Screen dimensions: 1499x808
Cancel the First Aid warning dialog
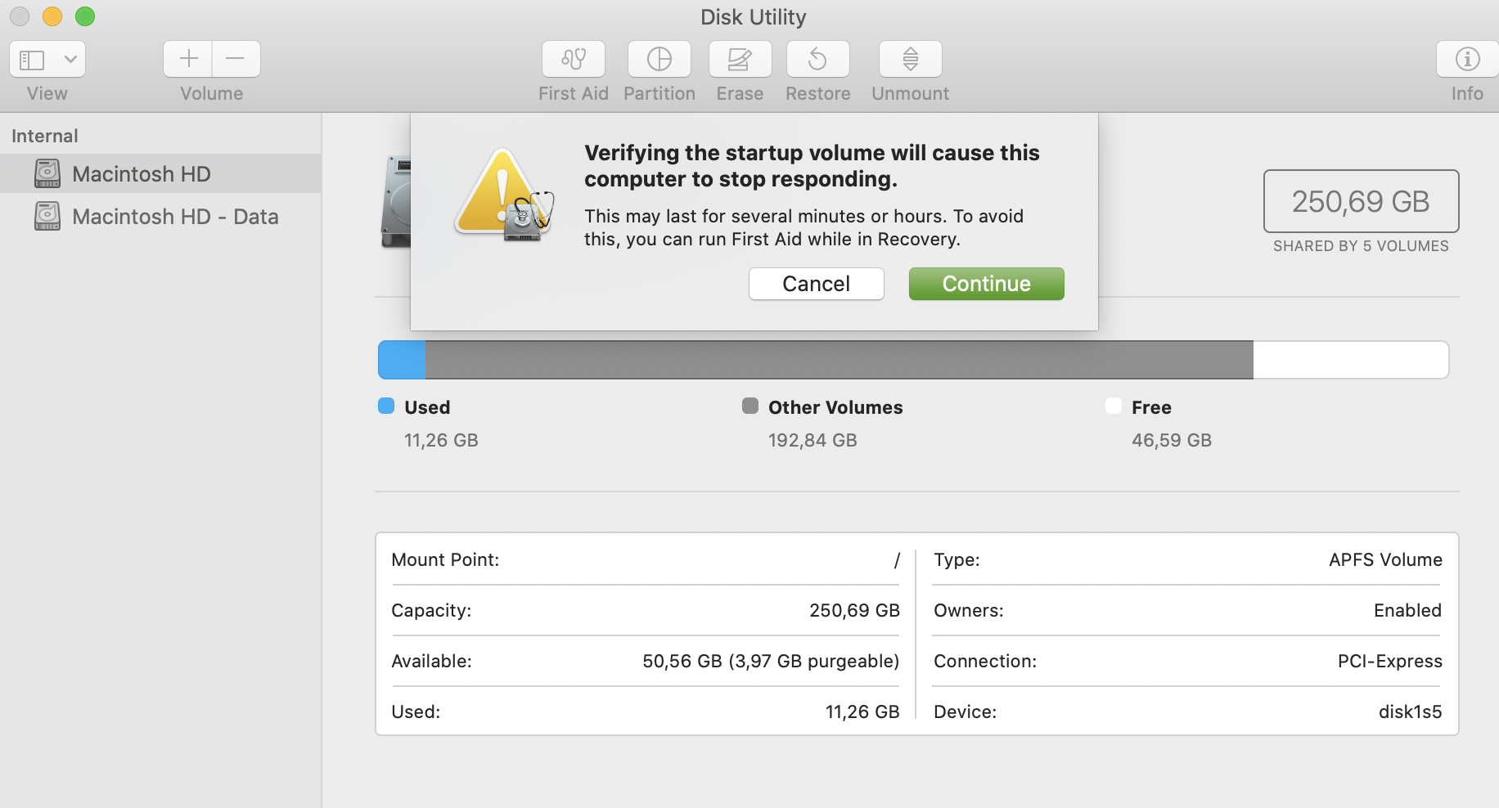pyautogui.click(x=816, y=284)
